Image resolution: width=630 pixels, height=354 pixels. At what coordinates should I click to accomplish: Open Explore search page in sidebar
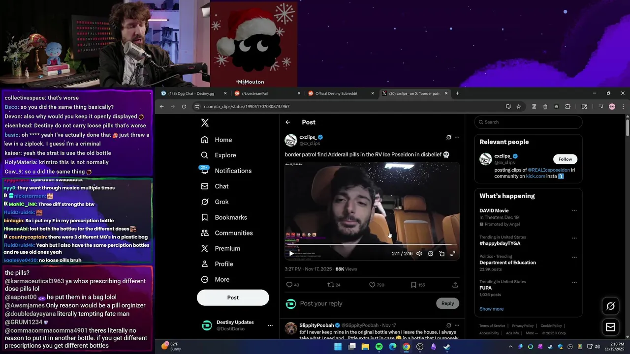click(219, 155)
